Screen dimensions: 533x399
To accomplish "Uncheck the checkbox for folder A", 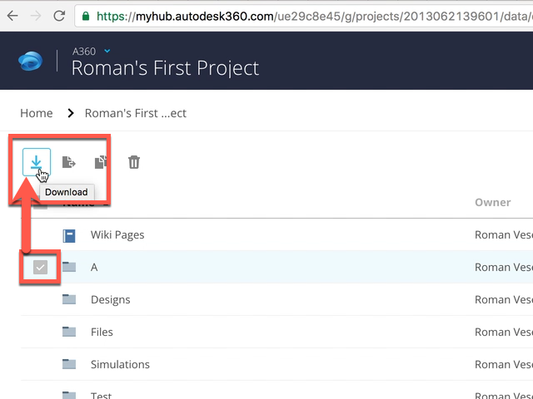I will tap(39, 267).
